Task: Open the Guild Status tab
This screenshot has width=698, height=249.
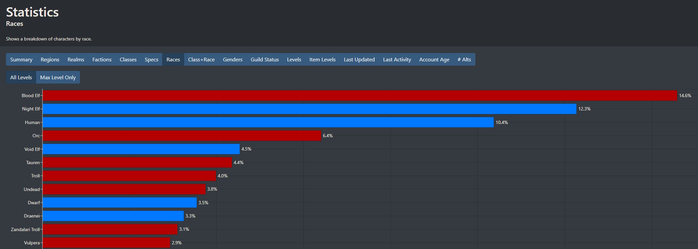Action: tap(265, 59)
